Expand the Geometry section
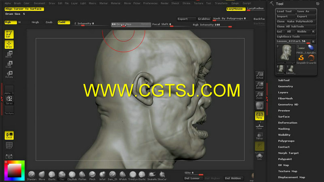This screenshot has height=182, width=324. [x=286, y=86]
